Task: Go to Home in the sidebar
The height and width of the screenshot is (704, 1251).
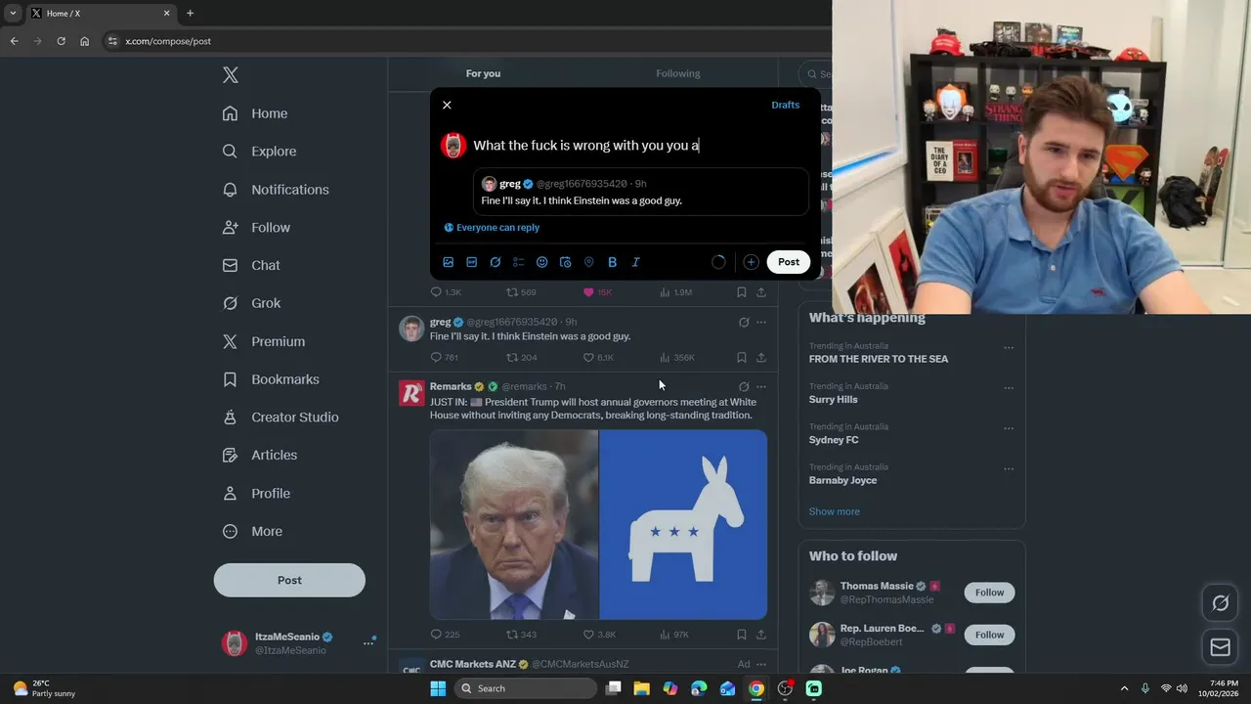Action: click(x=255, y=113)
